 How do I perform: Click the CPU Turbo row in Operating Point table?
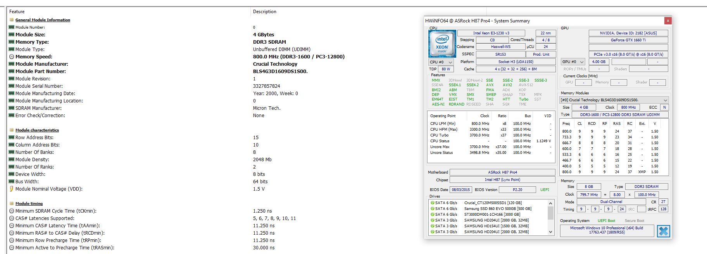pyautogui.click(x=491, y=135)
